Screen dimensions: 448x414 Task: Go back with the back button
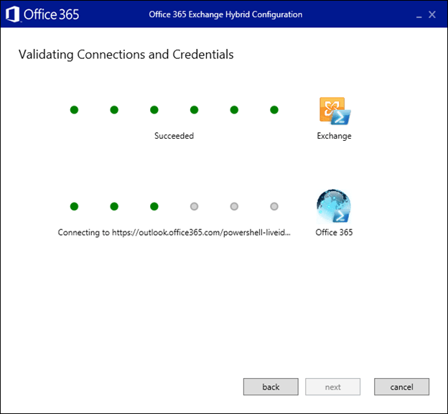271,387
